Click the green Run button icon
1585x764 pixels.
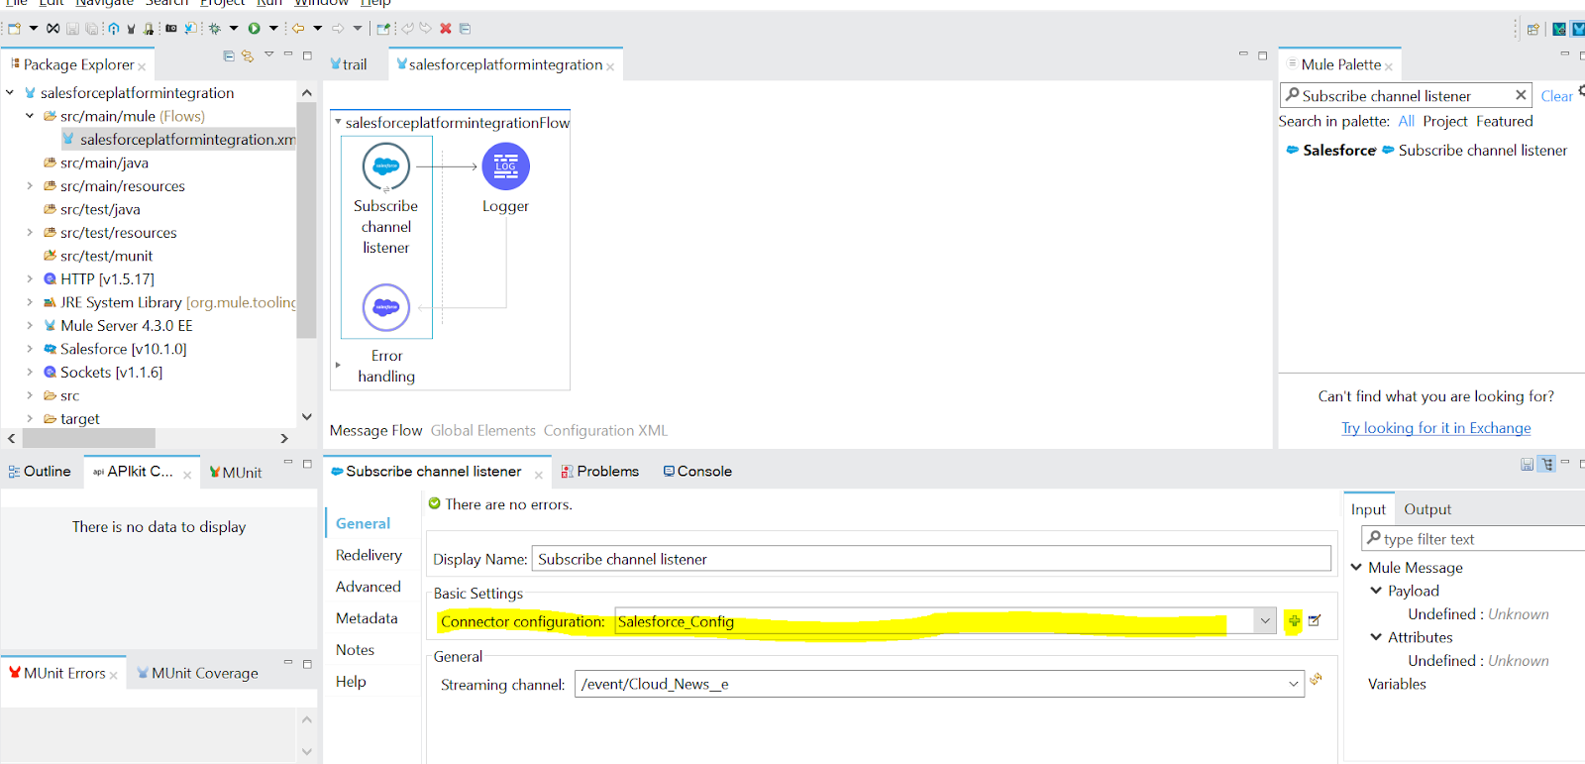(x=254, y=29)
